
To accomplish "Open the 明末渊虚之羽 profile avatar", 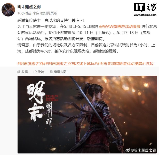I will 8,10.
